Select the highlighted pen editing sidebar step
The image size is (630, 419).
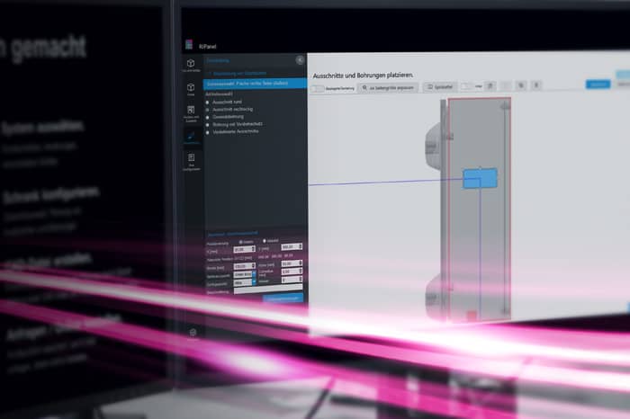point(191,137)
